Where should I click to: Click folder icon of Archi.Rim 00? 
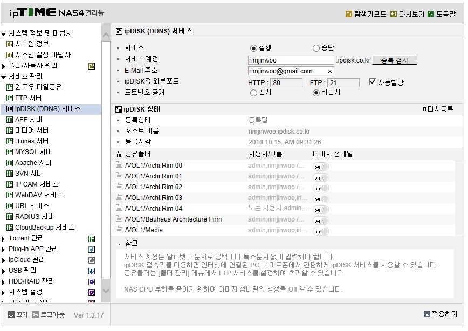point(119,165)
